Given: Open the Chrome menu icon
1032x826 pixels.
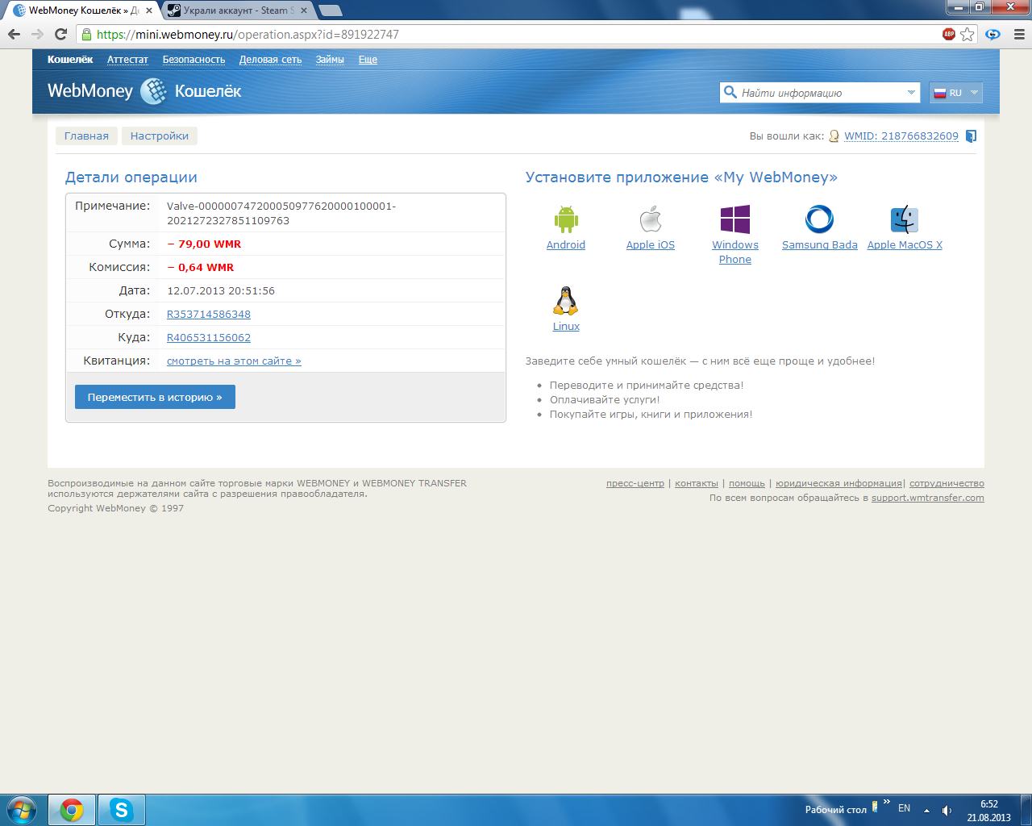Looking at the screenshot, I should point(1019,34).
